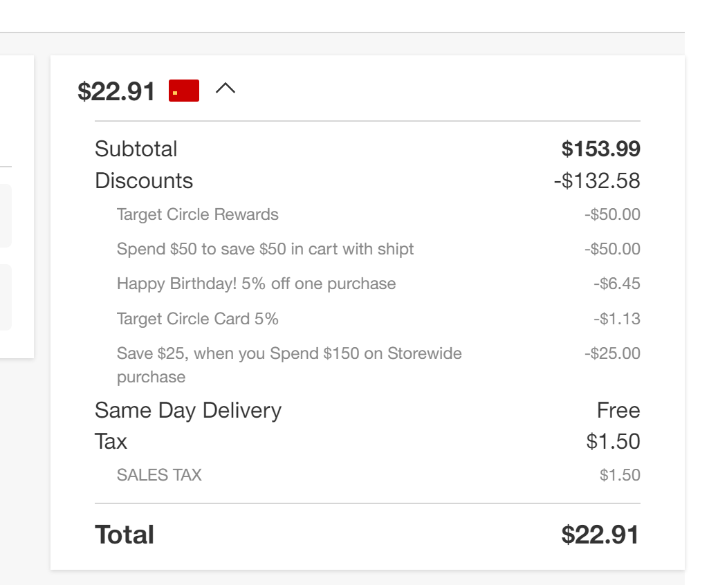The width and height of the screenshot is (718, 585).
Task: Click the Target Circle Card 5% line
Action: pos(198,319)
